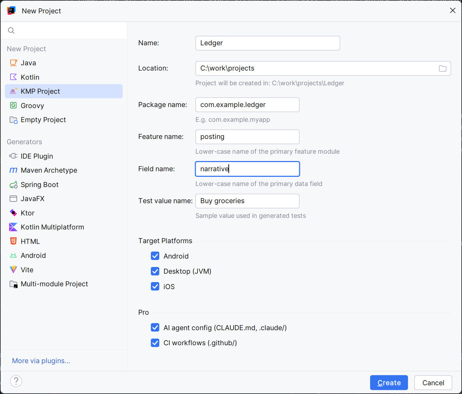Click the Cancel button
The height and width of the screenshot is (394, 462).
pos(433,382)
